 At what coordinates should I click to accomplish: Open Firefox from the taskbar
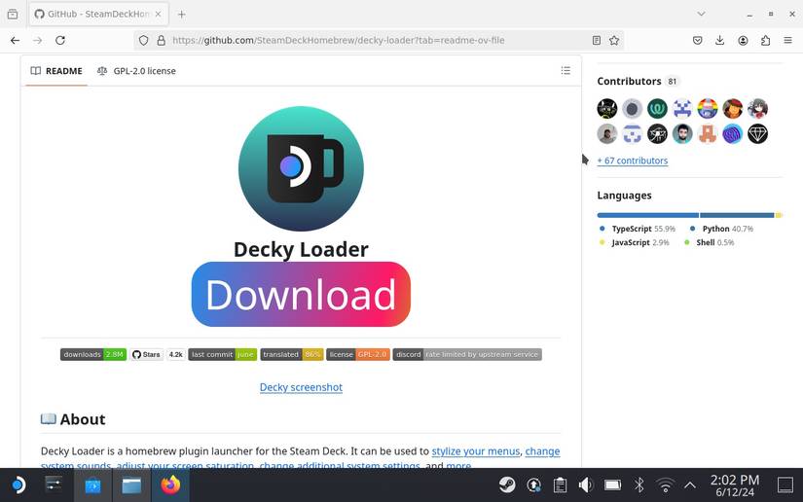click(x=170, y=484)
